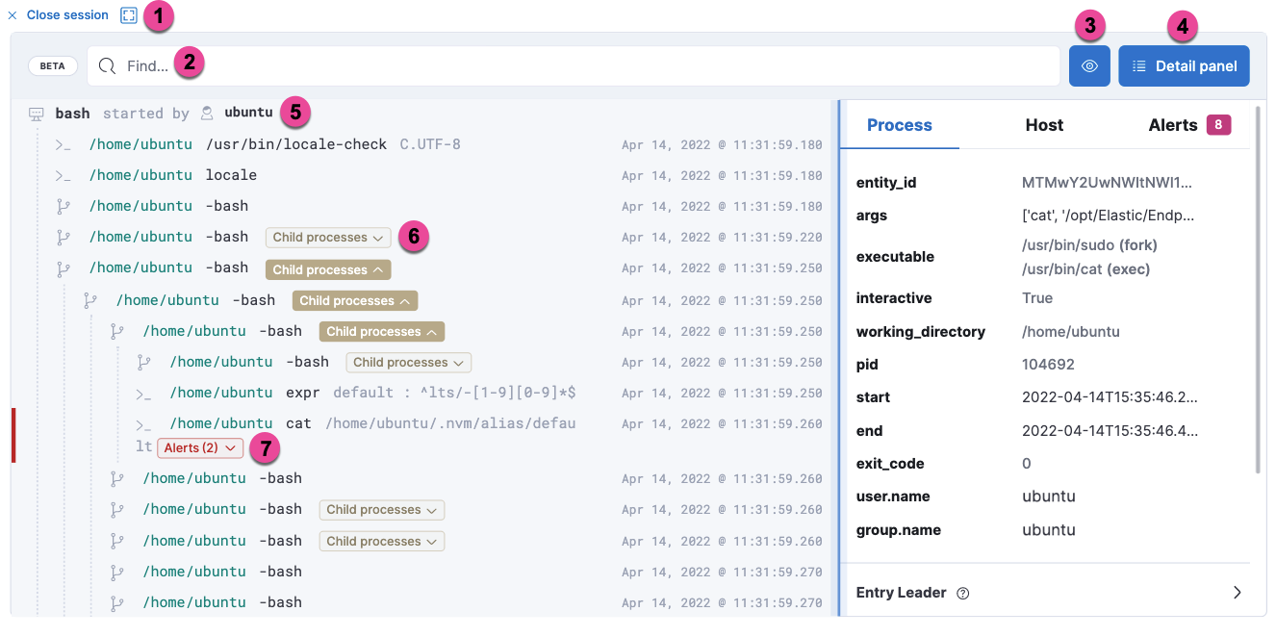Screen dimensions: 1276x637
Task: Click the magnifying glass search icon
Action: 106,65
